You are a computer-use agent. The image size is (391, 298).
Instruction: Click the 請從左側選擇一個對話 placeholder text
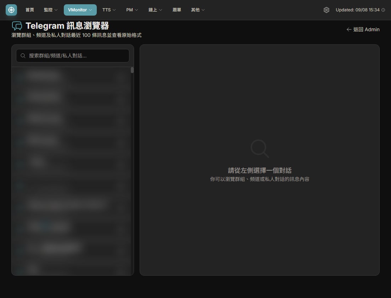[x=259, y=171]
